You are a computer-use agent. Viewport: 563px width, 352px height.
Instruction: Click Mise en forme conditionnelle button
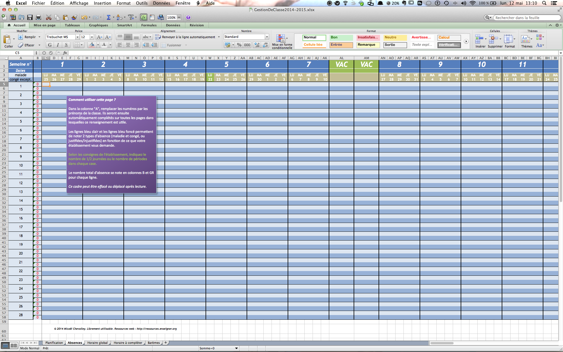tap(282, 42)
